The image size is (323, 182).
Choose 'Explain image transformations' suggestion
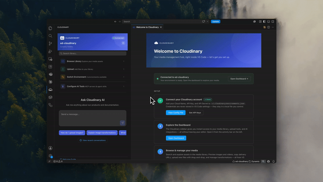[x=102, y=133]
